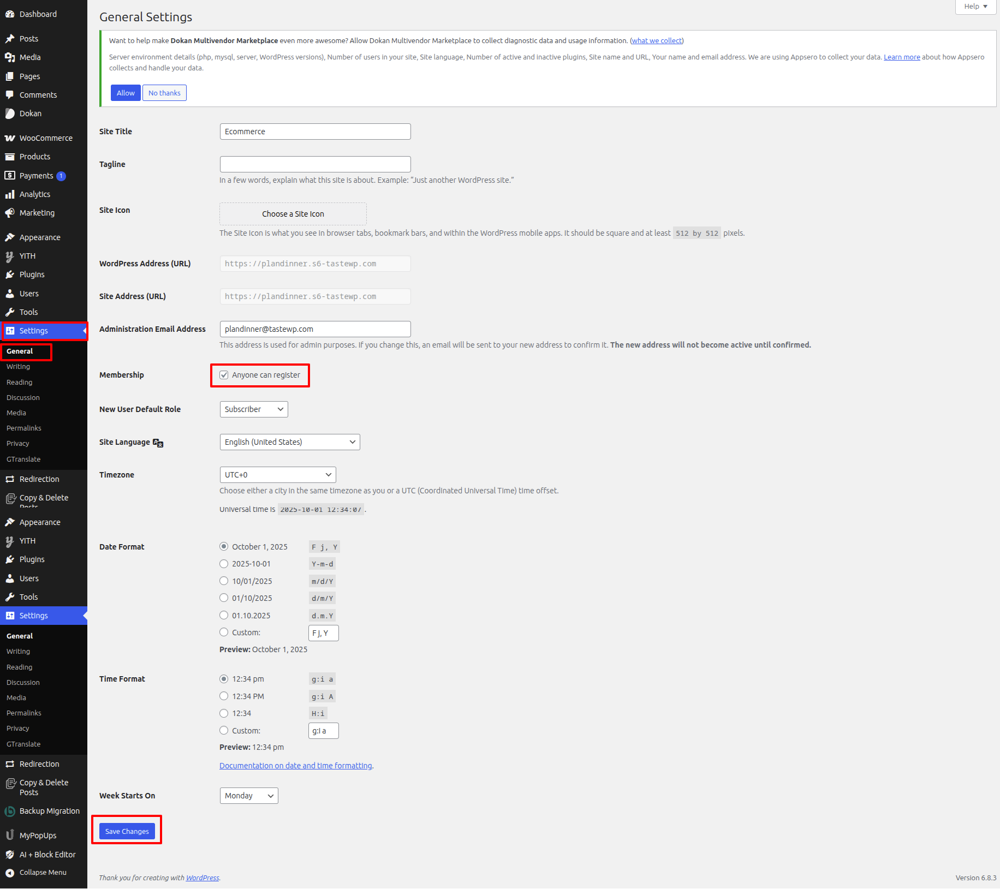1000x889 pixels.
Task: Open the Products menu item
Action: pyautogui.click(x=35, y=157)
